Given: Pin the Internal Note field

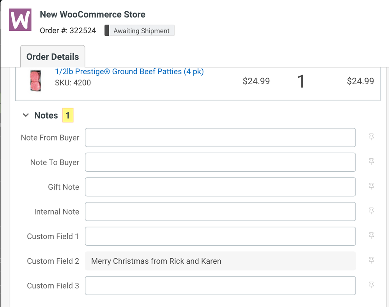Looking at the screenshot, I should point(371,211).
